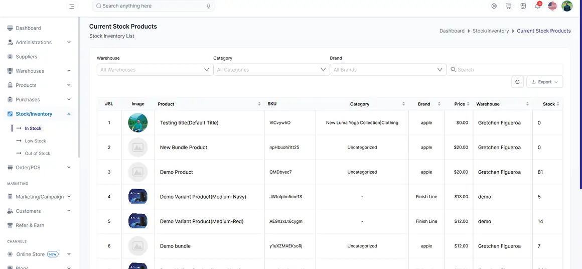Viewport: 582px width, 269px height.
Task: Open the notifications bell icon
Action: click(537, 6)
